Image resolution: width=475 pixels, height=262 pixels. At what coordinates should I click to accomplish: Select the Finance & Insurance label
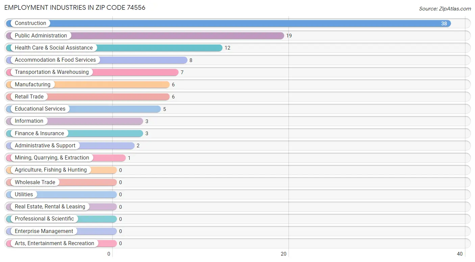pos(40,133)
